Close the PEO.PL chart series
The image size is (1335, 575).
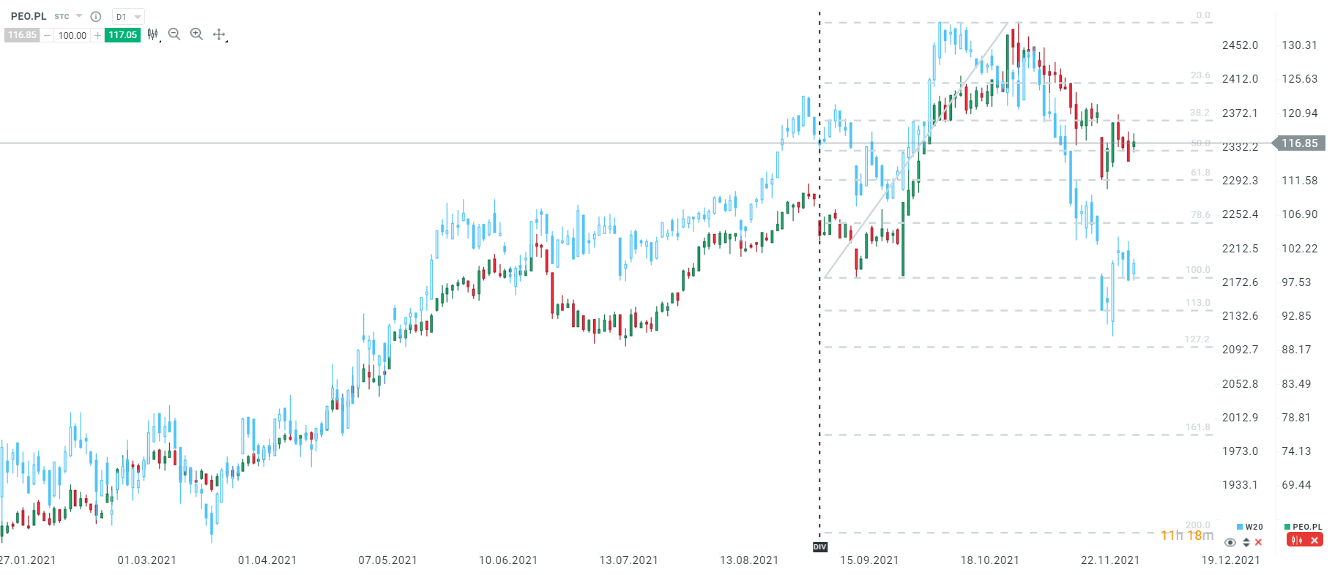pos(1314,541)
